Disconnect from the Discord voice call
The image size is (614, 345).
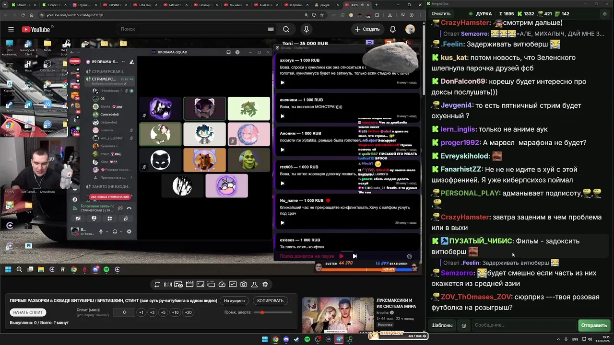point(129,208)
